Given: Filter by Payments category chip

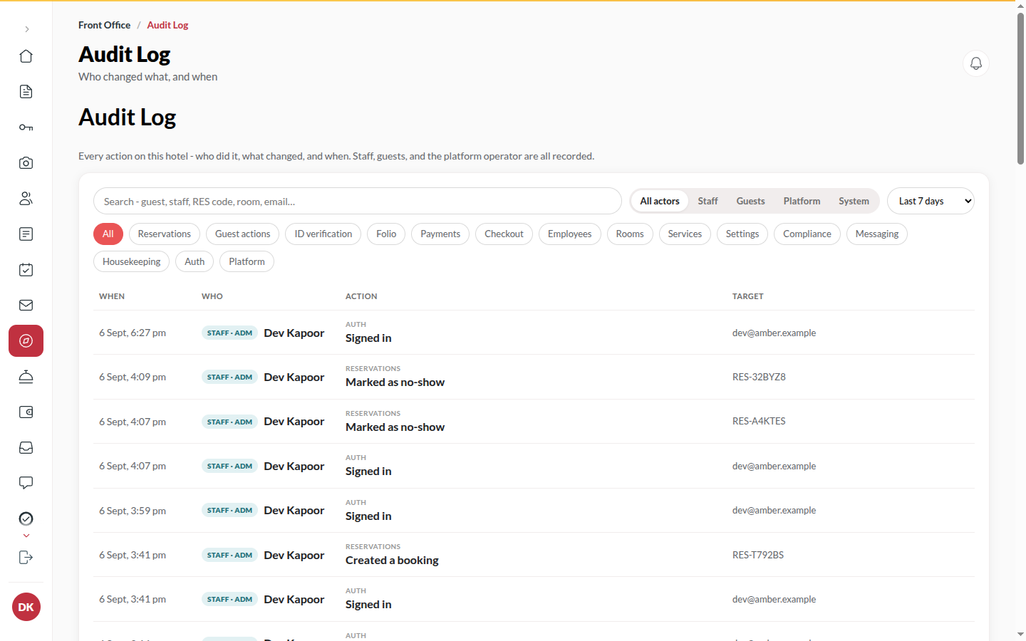Looking at the screenshot, I should click(x=440, y=234).
